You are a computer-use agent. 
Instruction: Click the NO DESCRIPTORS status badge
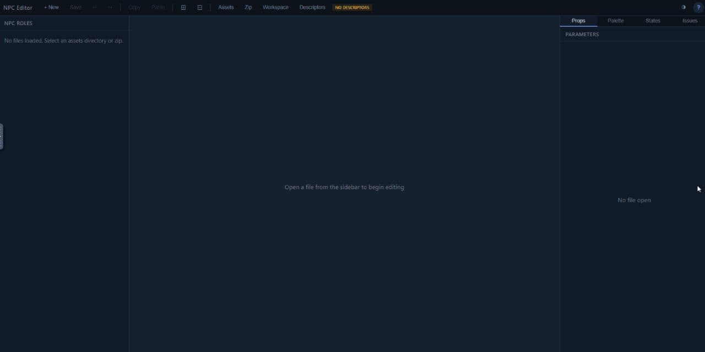(352, 8)
